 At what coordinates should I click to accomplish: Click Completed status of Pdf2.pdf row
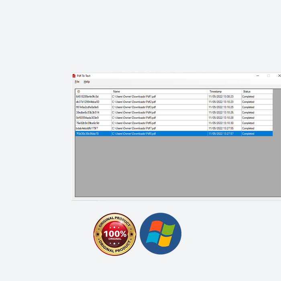point(257,102)
